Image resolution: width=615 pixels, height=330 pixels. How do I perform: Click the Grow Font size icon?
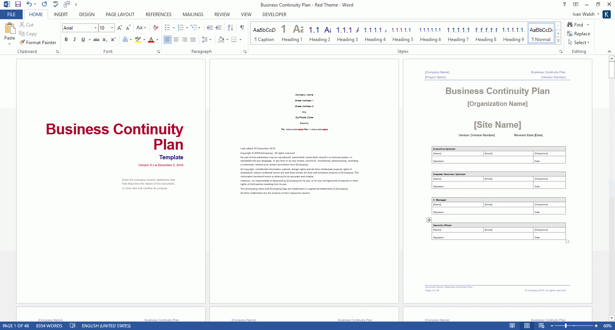[x=120, y=28]
